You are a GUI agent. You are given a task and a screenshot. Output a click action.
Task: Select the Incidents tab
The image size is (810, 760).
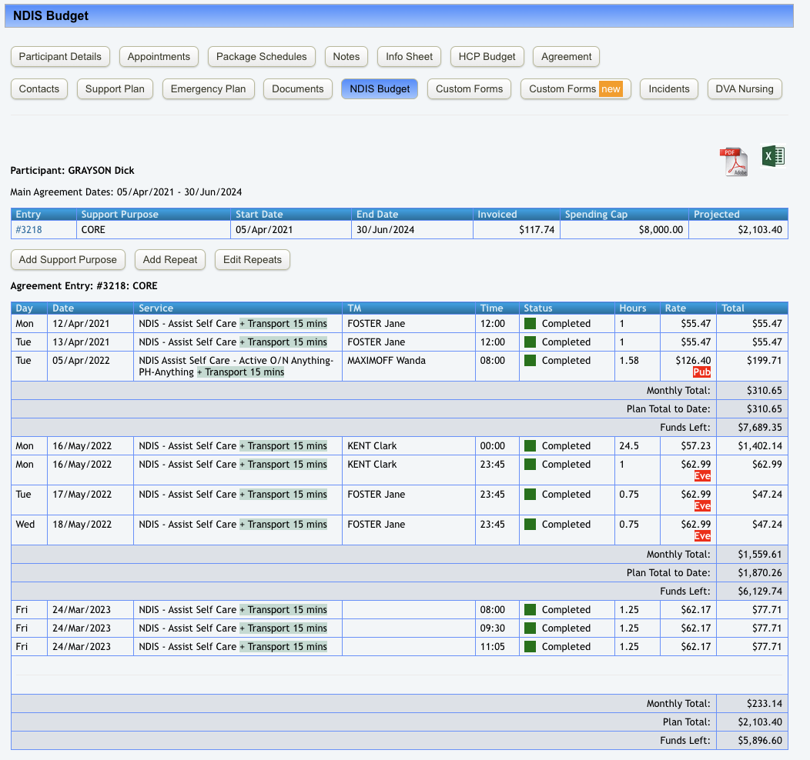(x=668, y=89)
